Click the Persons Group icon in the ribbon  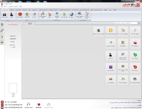4,15
